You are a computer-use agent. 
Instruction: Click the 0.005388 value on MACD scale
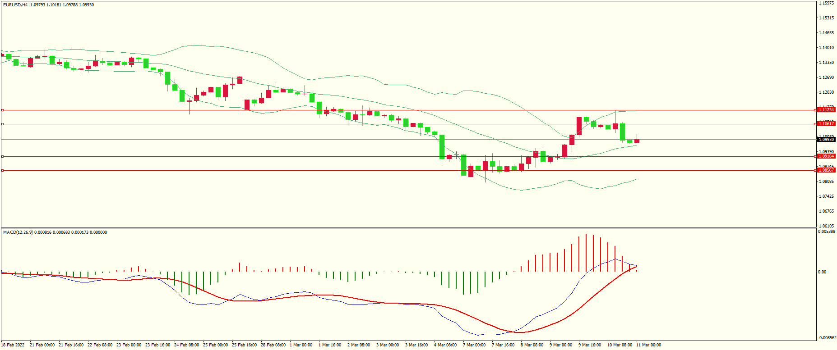click(826, 232)
